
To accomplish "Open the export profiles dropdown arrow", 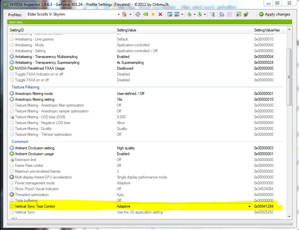I will coord(194,14).
